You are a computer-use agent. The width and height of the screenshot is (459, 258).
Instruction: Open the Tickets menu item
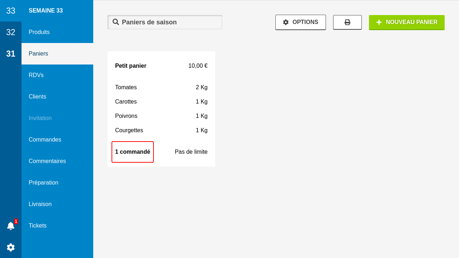click(38, 226)
